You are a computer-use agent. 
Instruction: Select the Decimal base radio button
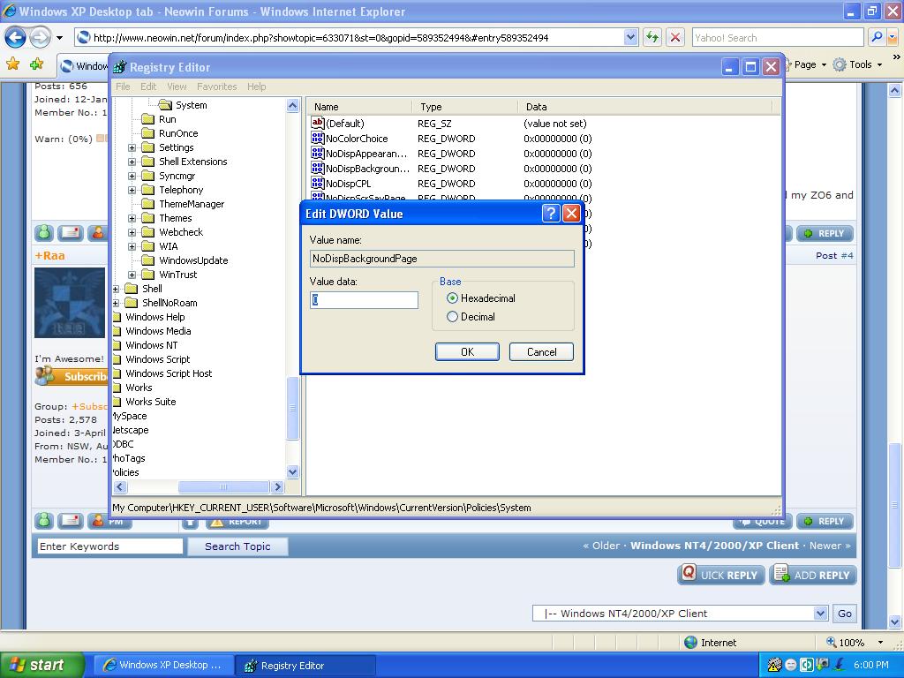pyautogui.click(x=452, y=317)
